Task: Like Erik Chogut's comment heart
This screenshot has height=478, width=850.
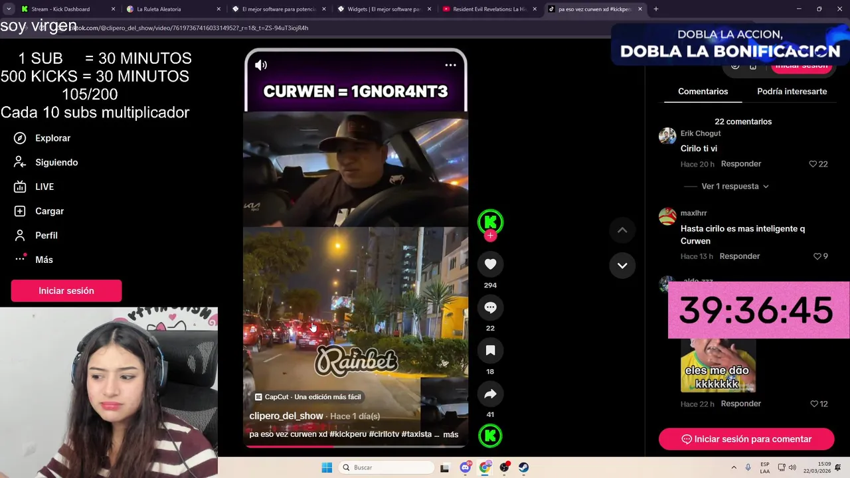Action: (813, 164)
